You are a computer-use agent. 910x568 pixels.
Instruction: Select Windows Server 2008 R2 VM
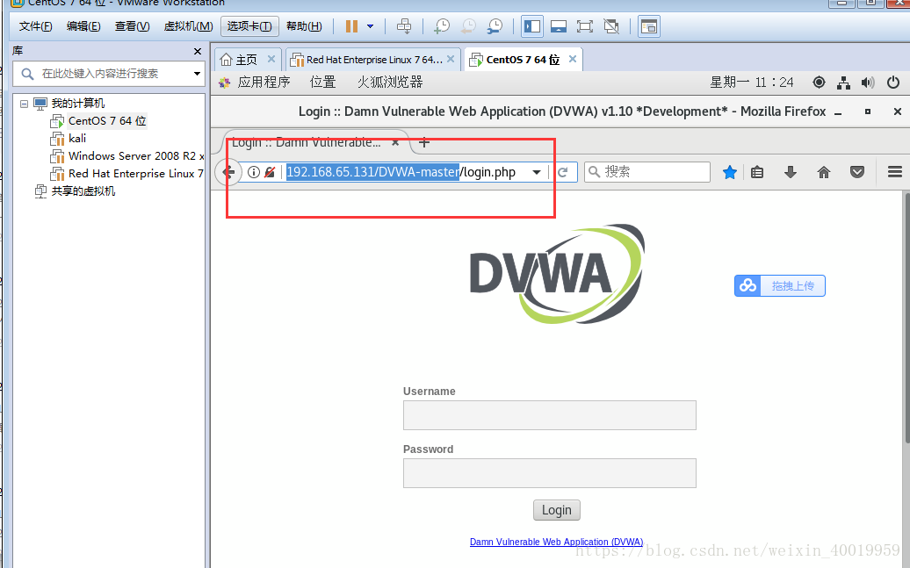point(136,156)
